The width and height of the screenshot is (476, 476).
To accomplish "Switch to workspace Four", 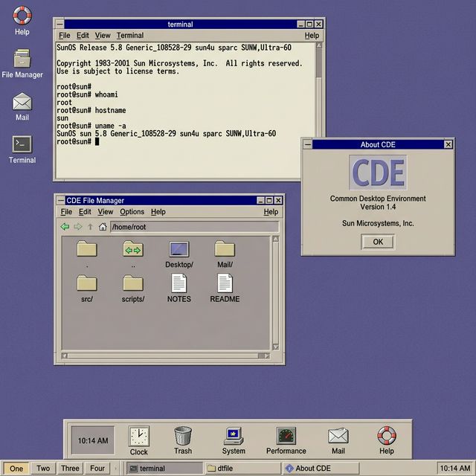I will point(97,468).
